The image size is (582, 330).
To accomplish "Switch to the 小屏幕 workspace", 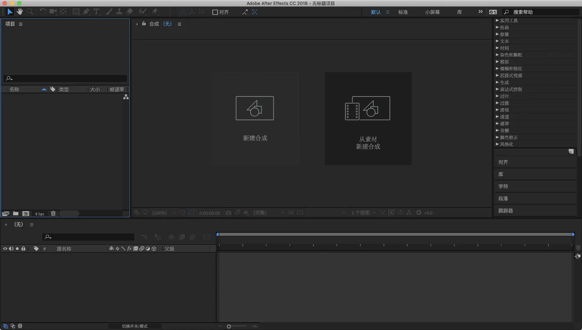I will (432, 12).
